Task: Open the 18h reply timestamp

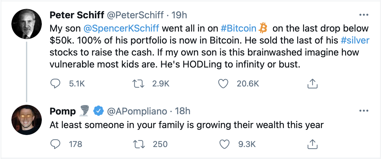Action: (x=182, y=111)
